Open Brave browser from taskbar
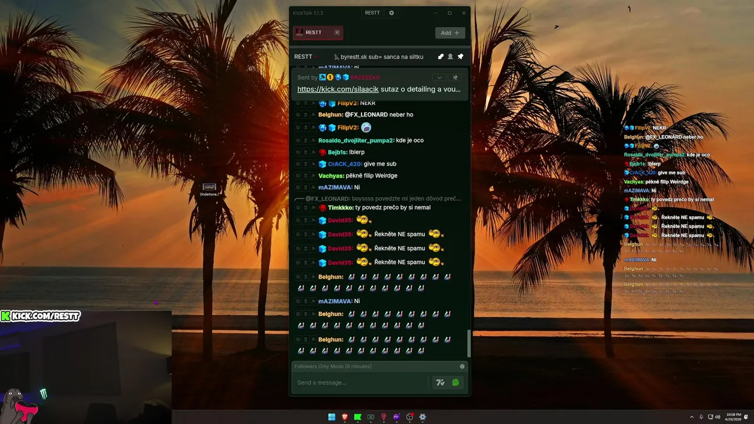Viewport: 754px width, 424px height. (x=345, y=417)
